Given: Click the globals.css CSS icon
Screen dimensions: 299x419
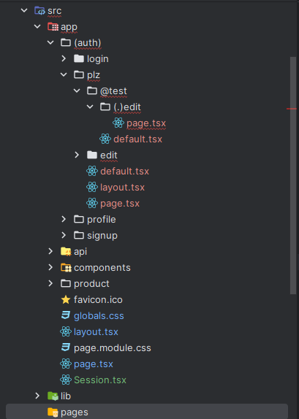Looking at the screenshot, I should (x=66, y=315).
